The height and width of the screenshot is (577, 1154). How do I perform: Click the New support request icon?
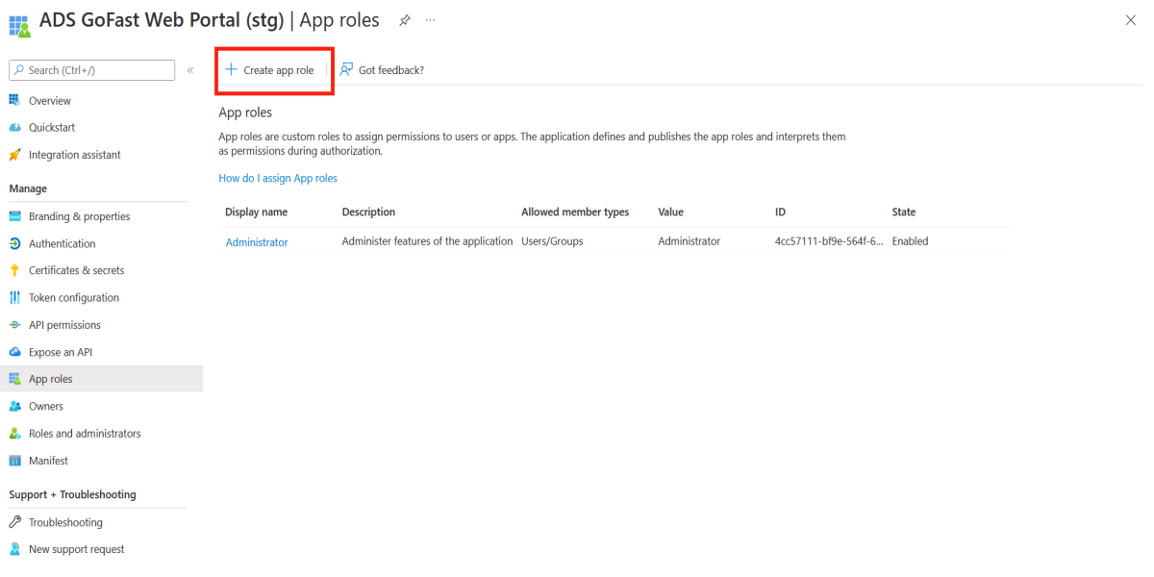[x=14, y=549]
